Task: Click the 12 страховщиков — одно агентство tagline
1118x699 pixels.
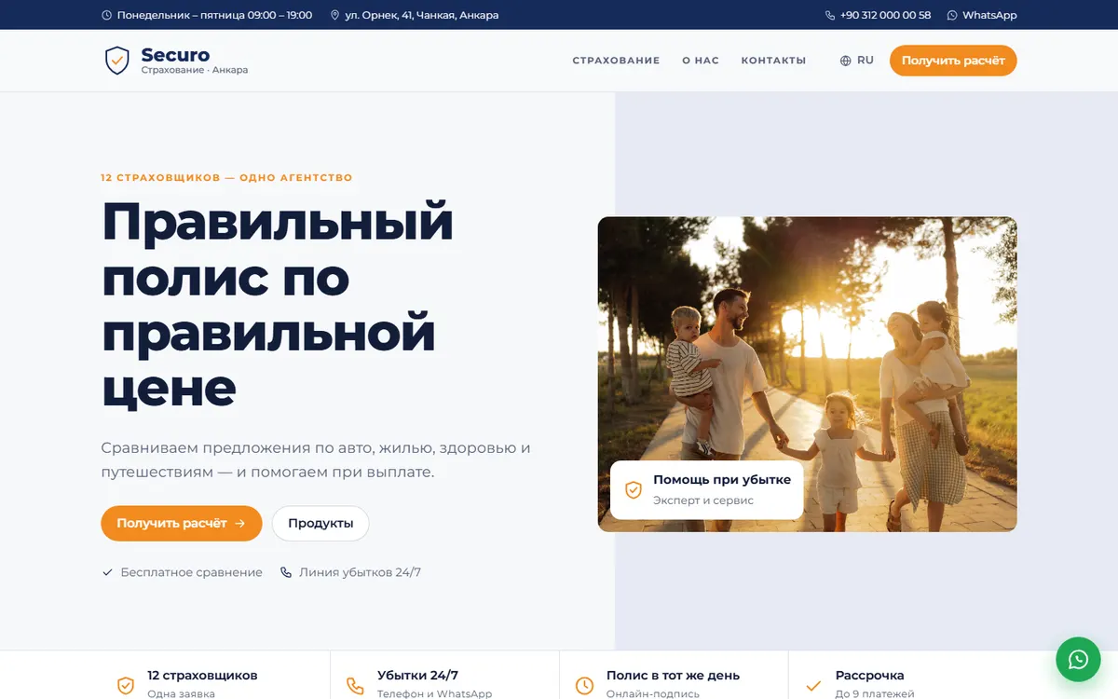Action: click(x=226, y=178)
